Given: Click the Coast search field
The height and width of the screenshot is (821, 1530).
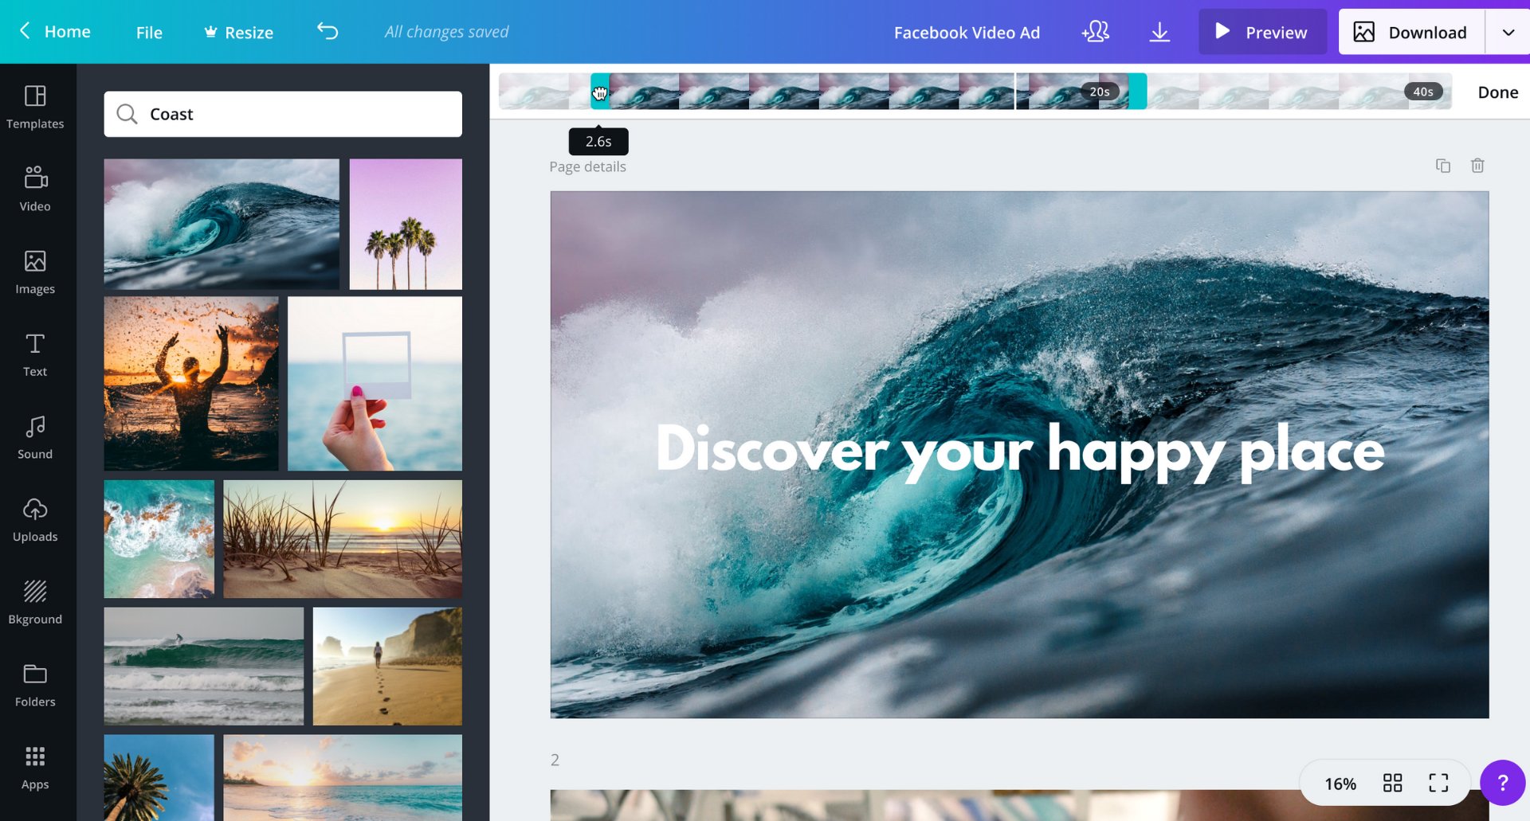Looking at the screenshot, I should coord(283,114).
